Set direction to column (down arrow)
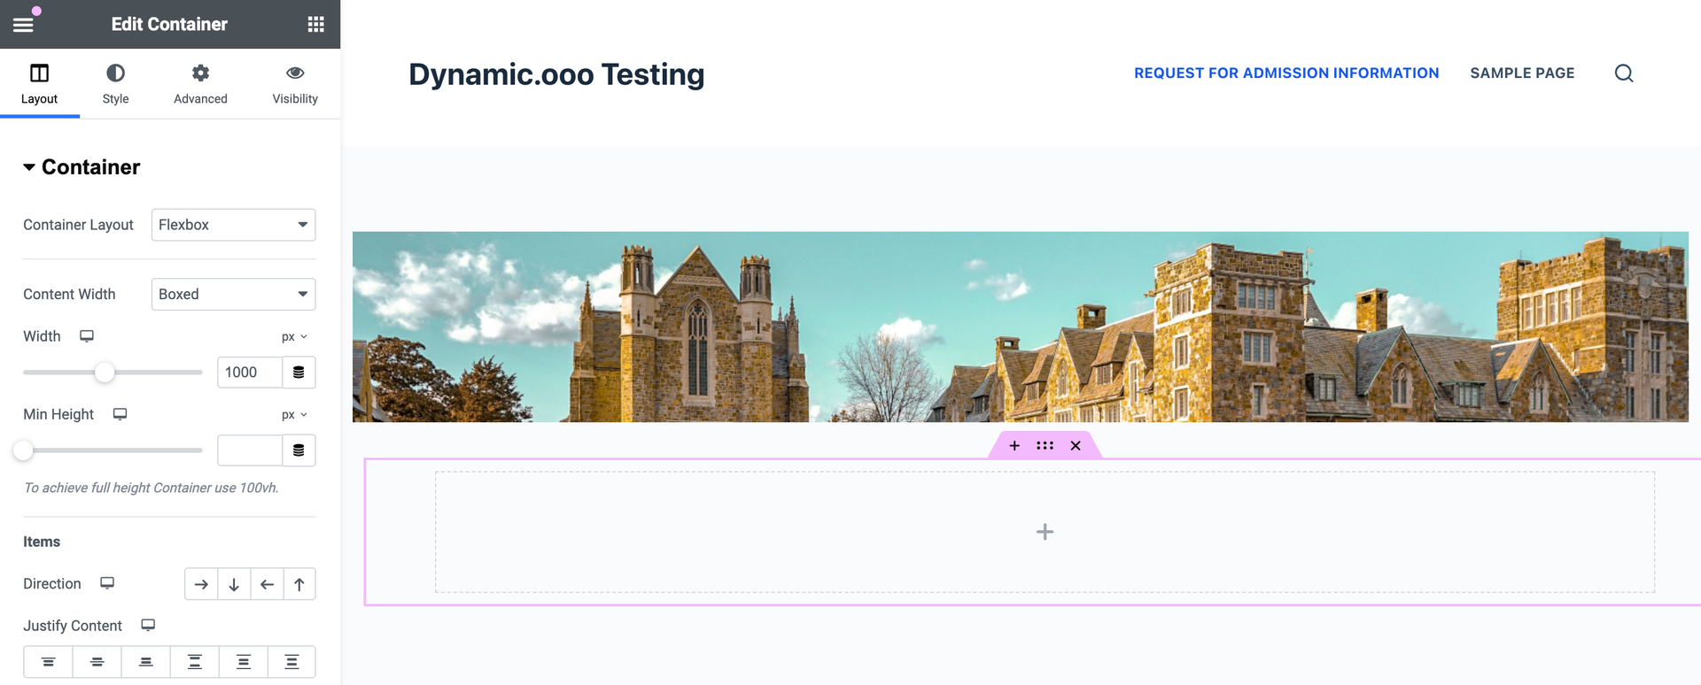This screenshot has width=1701, height=685. (x=234, y=584)
